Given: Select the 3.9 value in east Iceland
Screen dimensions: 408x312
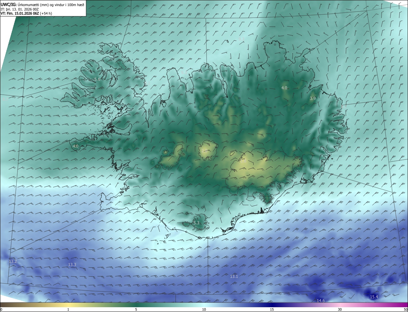Looking at the screenshot, I should [x=313, y=99].
